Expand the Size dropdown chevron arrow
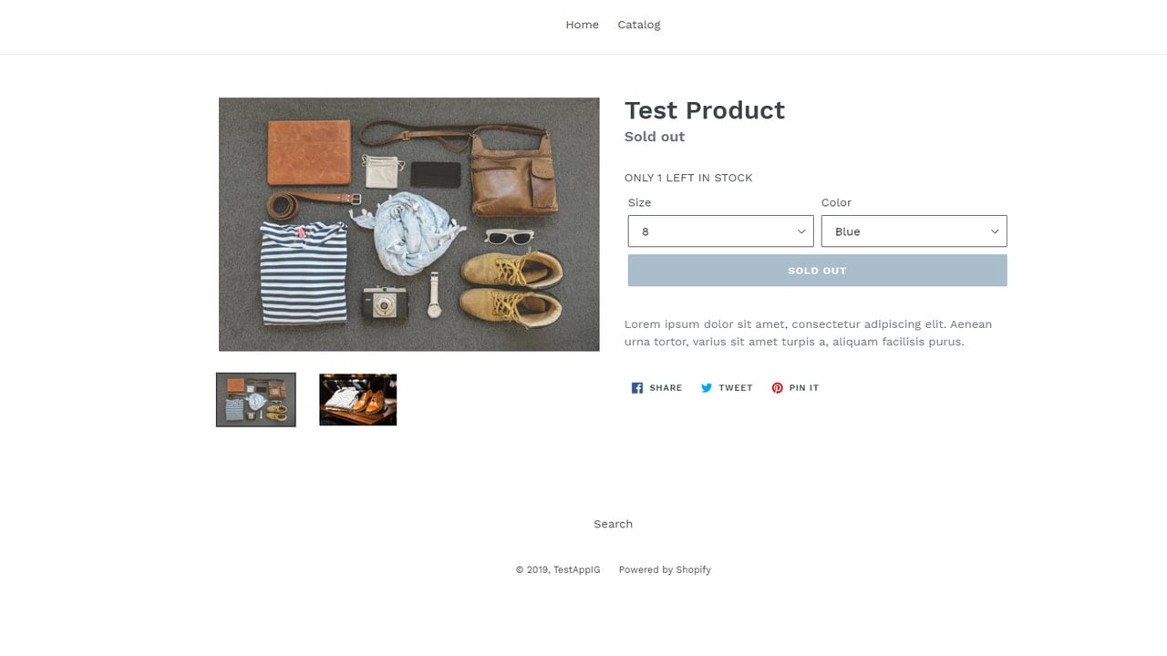The height and width of the screenshot is (656, 1167). tap(801, 231)
